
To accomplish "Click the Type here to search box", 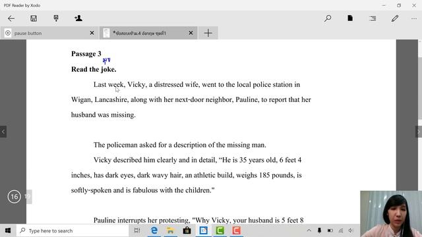I will [x=73, y=230].
